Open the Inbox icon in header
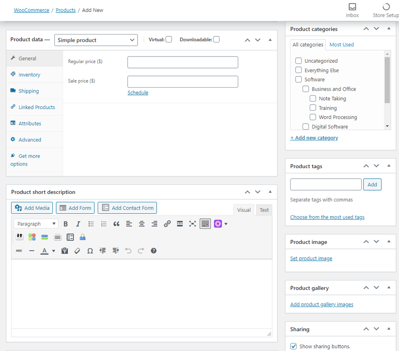Screen dimensions: 399x351 (352, 10)
